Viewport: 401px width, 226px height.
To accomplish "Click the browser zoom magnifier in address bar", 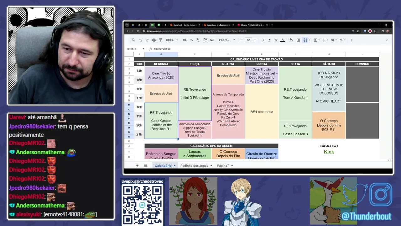I will coord(353,31).
